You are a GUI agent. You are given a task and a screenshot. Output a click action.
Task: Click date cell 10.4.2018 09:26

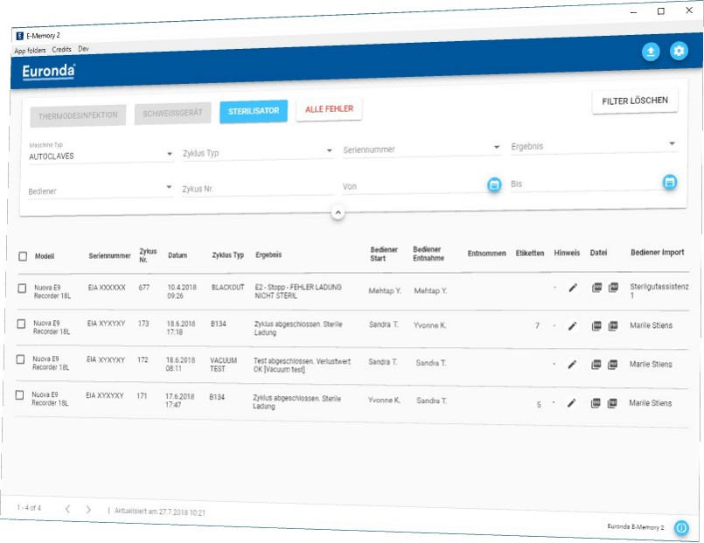(x=181, y=291)
